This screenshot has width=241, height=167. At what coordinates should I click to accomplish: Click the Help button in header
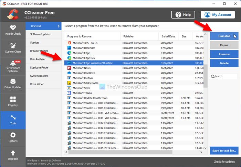pos(183,15)
